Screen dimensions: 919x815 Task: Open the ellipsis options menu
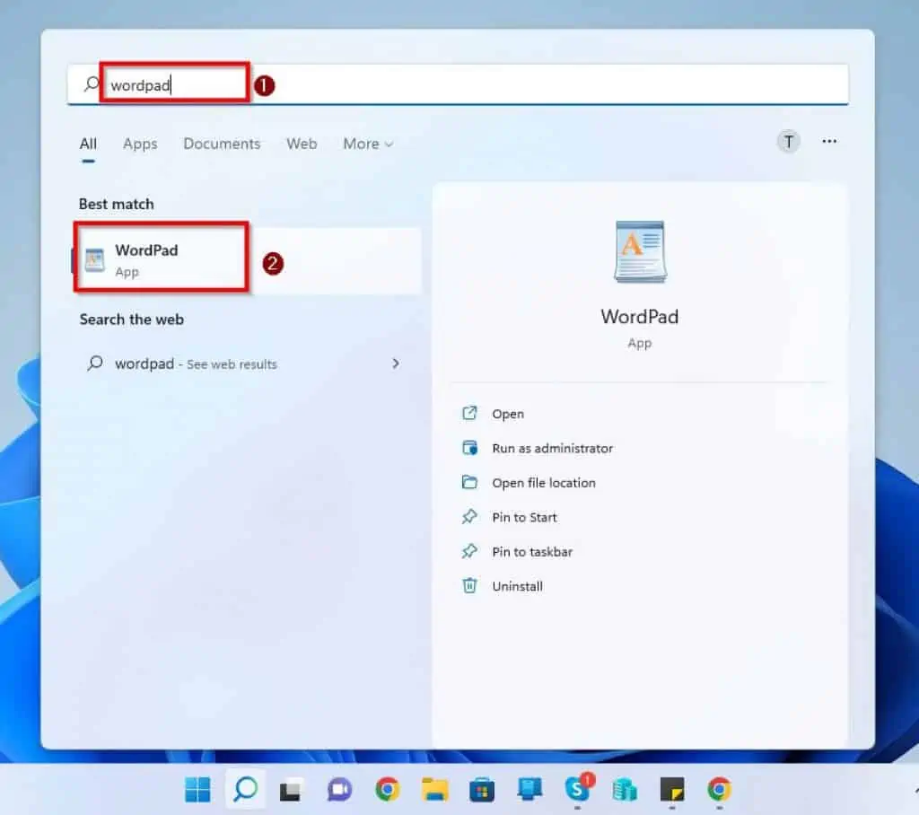pos(828,142)
